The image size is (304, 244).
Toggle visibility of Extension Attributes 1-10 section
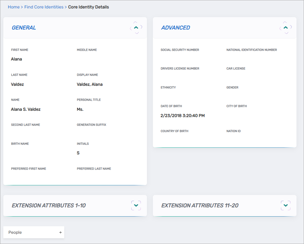point(136,205)
